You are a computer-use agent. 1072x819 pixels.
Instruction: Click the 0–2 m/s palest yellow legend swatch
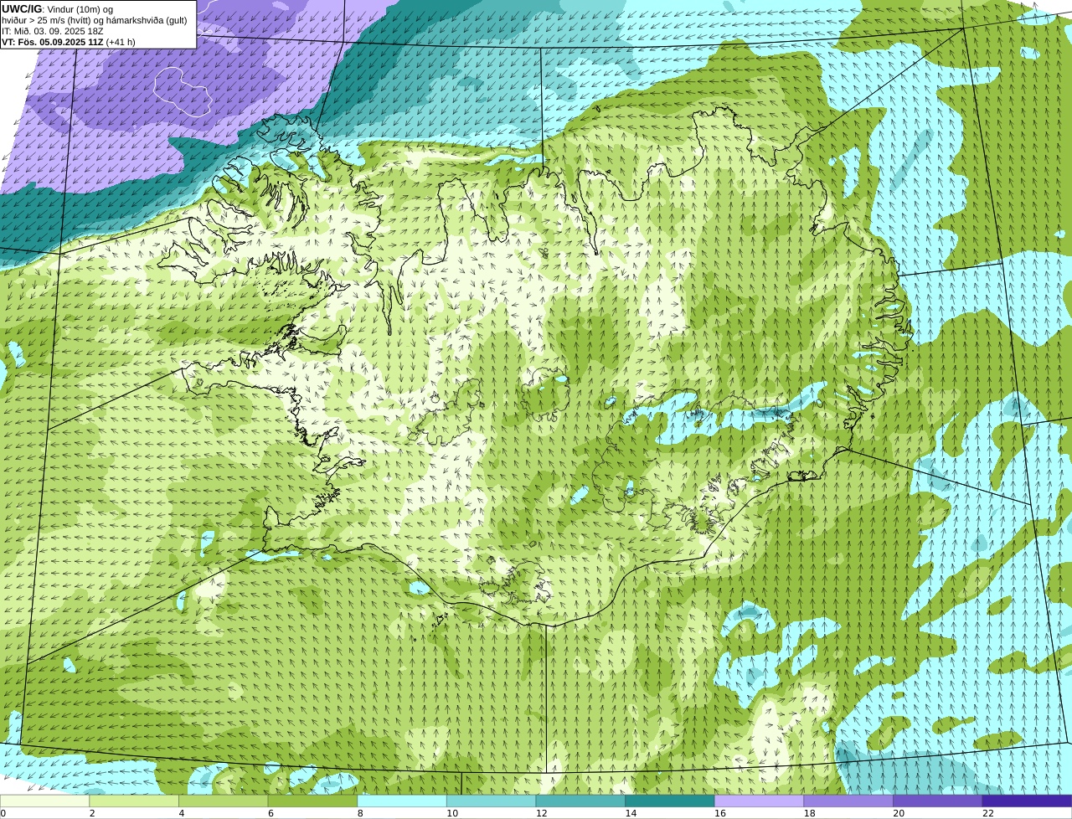pos(44,801)
